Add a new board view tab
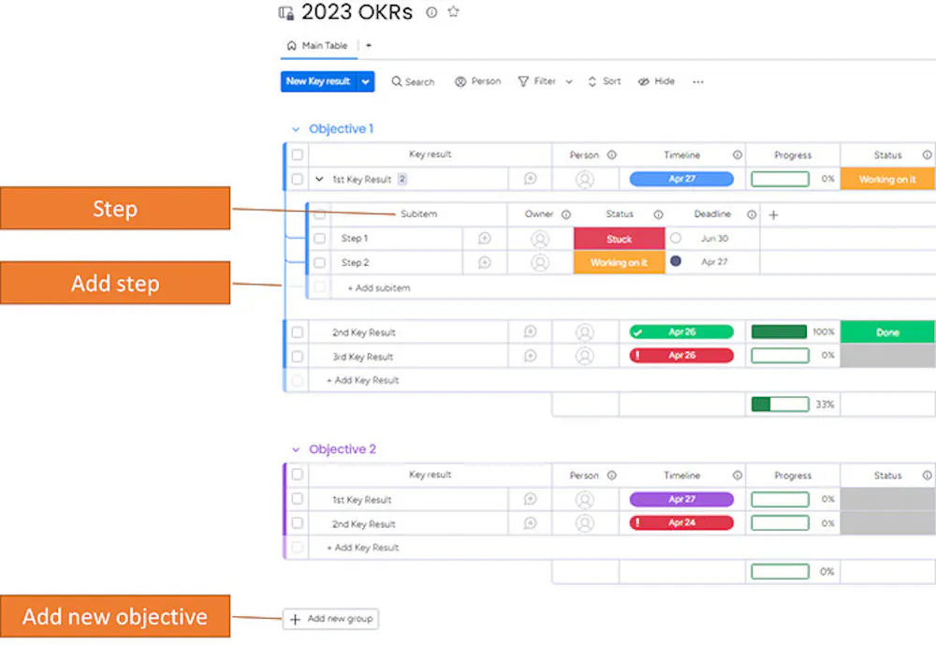Image resolution: width=936 pixels, height=646 pixels. (368, 45)
